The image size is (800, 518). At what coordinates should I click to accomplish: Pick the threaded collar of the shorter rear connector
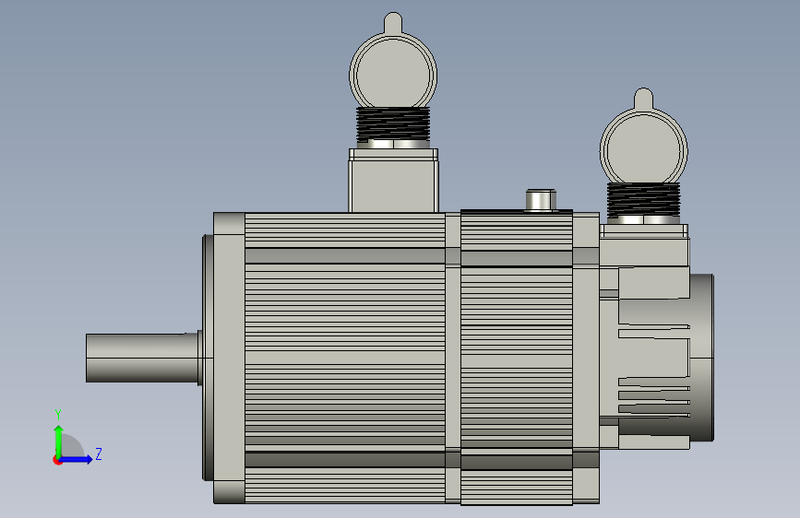pyautogui.click(x=643, y=200)
